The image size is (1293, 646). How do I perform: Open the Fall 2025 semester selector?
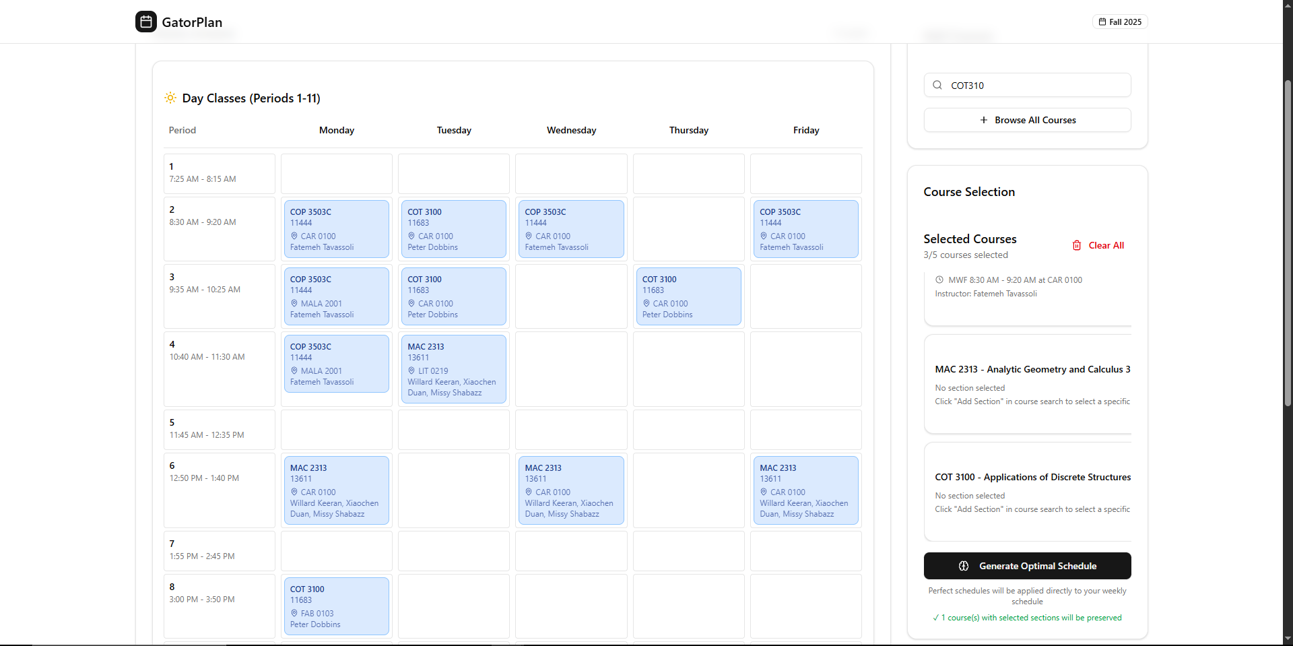click(1120, 22)
